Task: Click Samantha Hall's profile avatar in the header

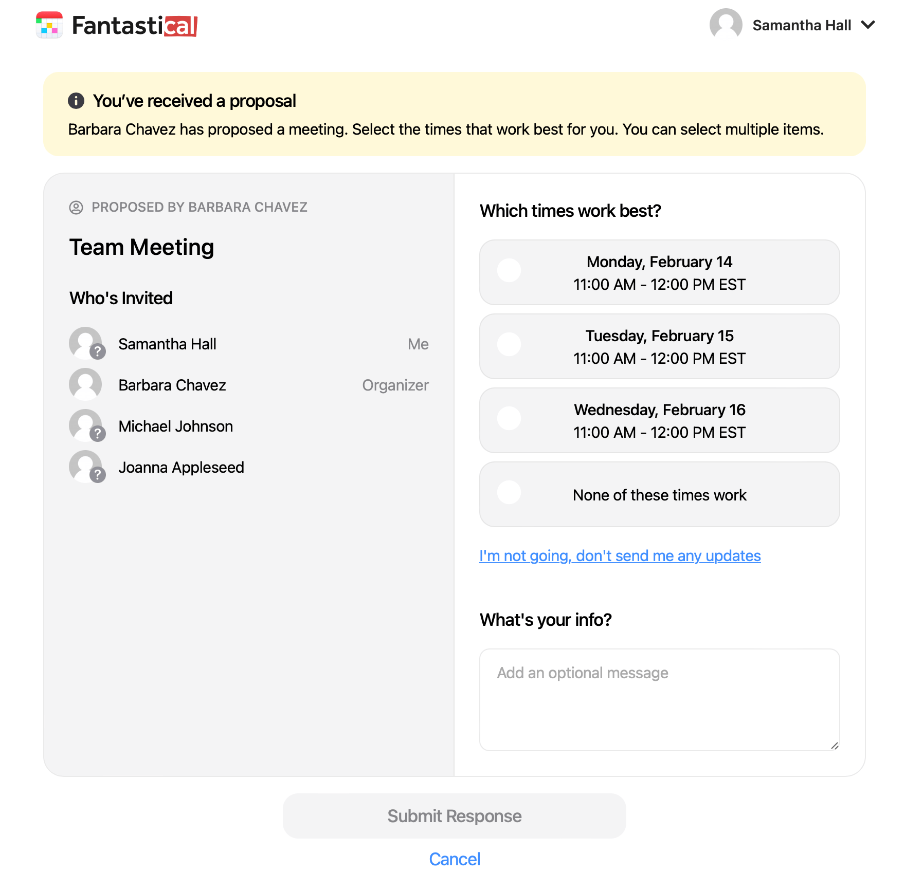Action: pyautogui.click(x=726, y=24)
